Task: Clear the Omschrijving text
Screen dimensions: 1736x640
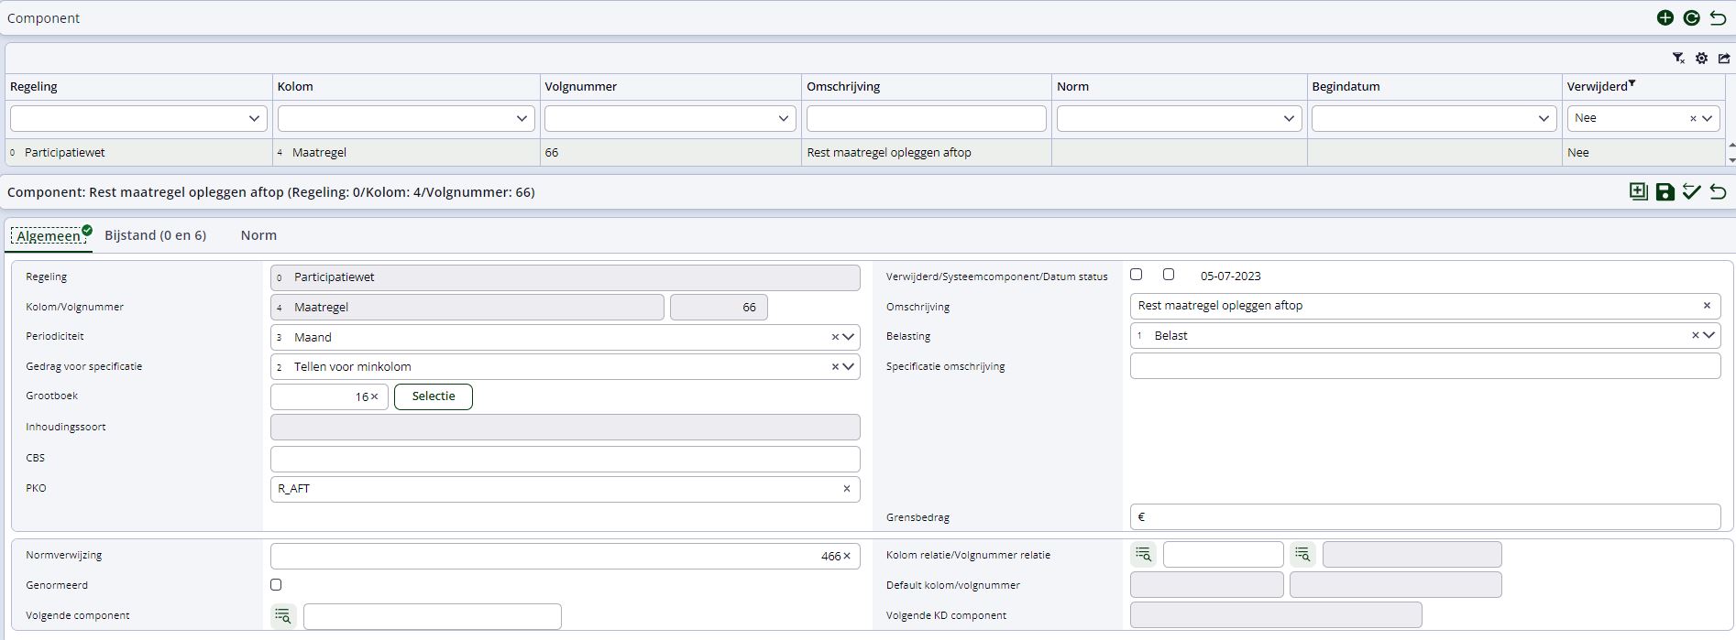Action: (x=1707, y=306)
